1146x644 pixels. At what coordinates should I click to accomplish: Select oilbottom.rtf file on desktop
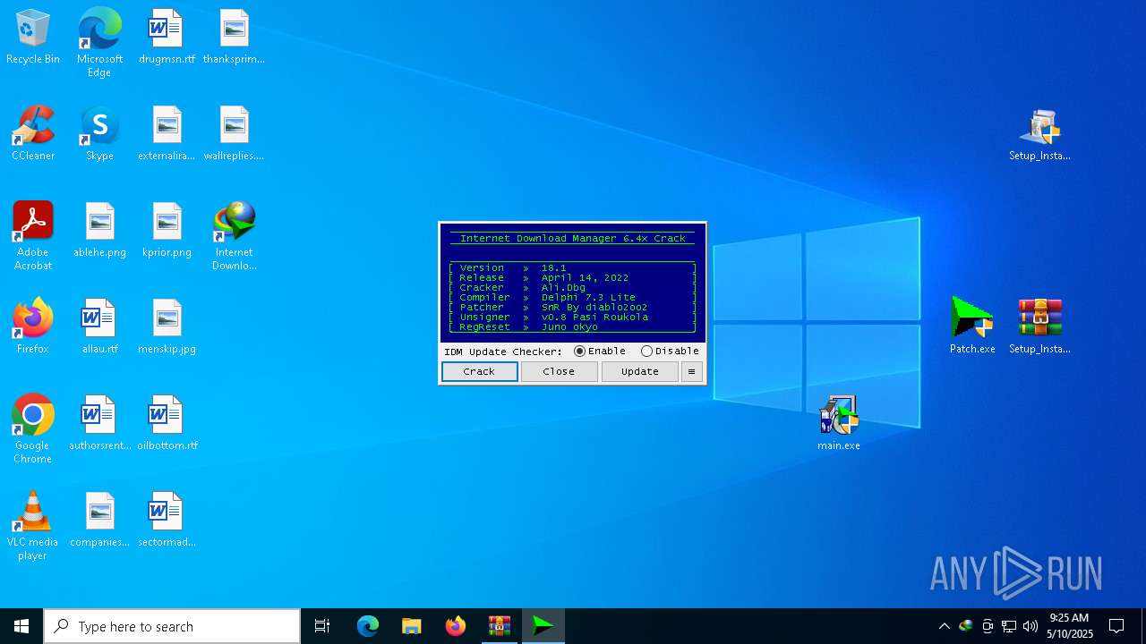point(167,424)
